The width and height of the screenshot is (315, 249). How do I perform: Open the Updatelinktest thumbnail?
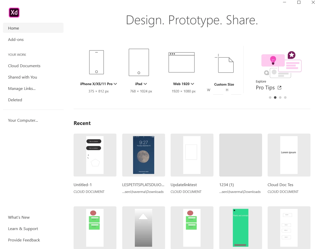point(192,155)
